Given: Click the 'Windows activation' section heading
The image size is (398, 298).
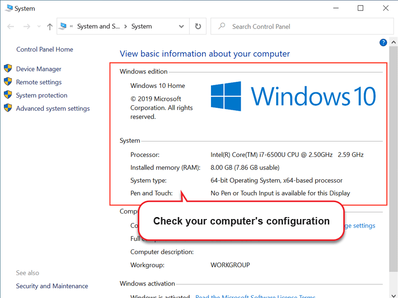Looking at the screenshot, I should click(147, 284).
